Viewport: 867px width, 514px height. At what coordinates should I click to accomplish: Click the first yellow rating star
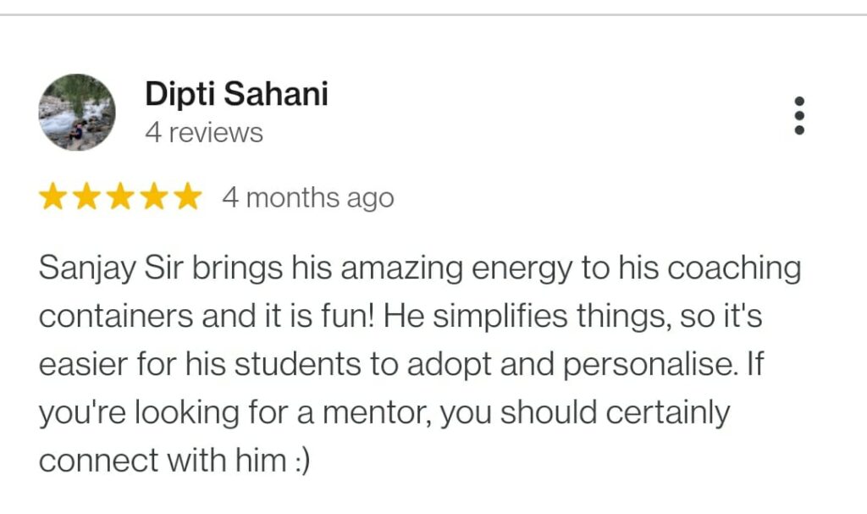tap(53, 197)
